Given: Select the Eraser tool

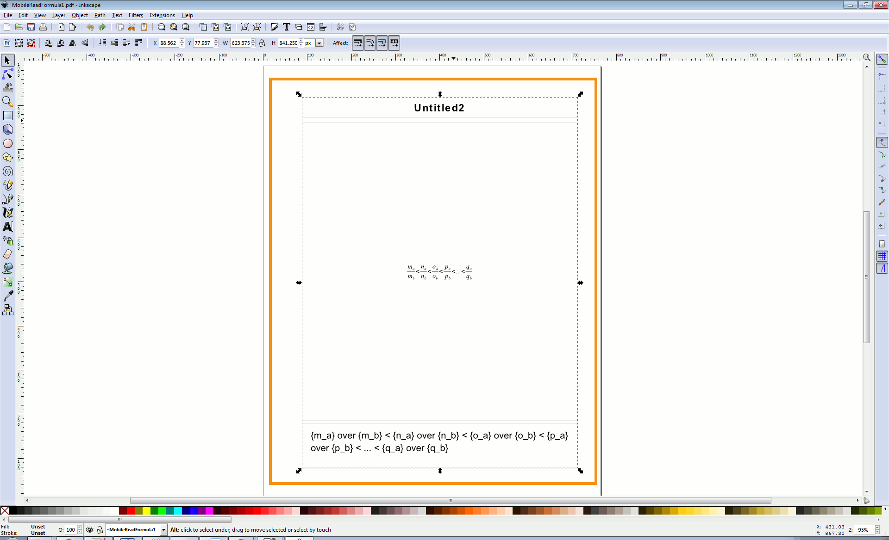Looking at the screenshot, I should 8,254.
